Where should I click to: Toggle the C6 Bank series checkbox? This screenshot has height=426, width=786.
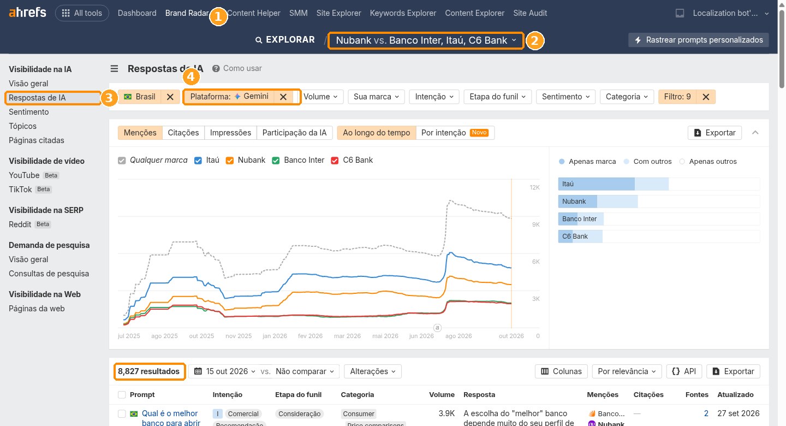click(335, 161)
